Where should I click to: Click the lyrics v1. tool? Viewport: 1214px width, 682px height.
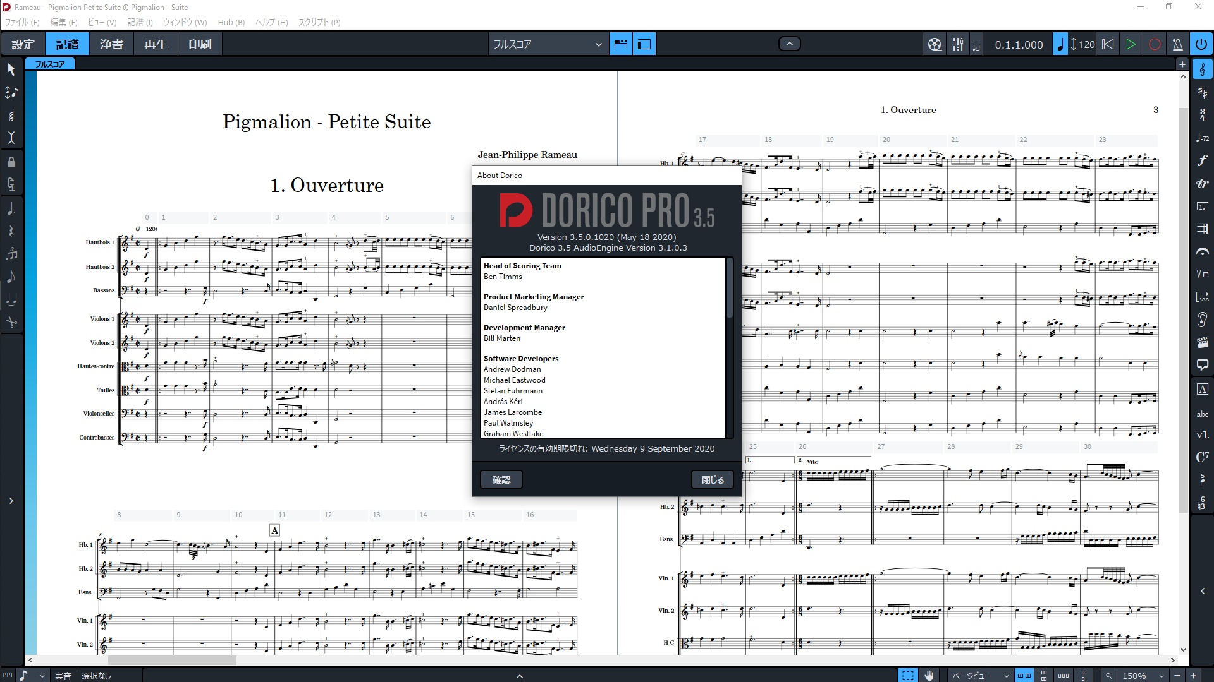click(x=1202, y=434)
